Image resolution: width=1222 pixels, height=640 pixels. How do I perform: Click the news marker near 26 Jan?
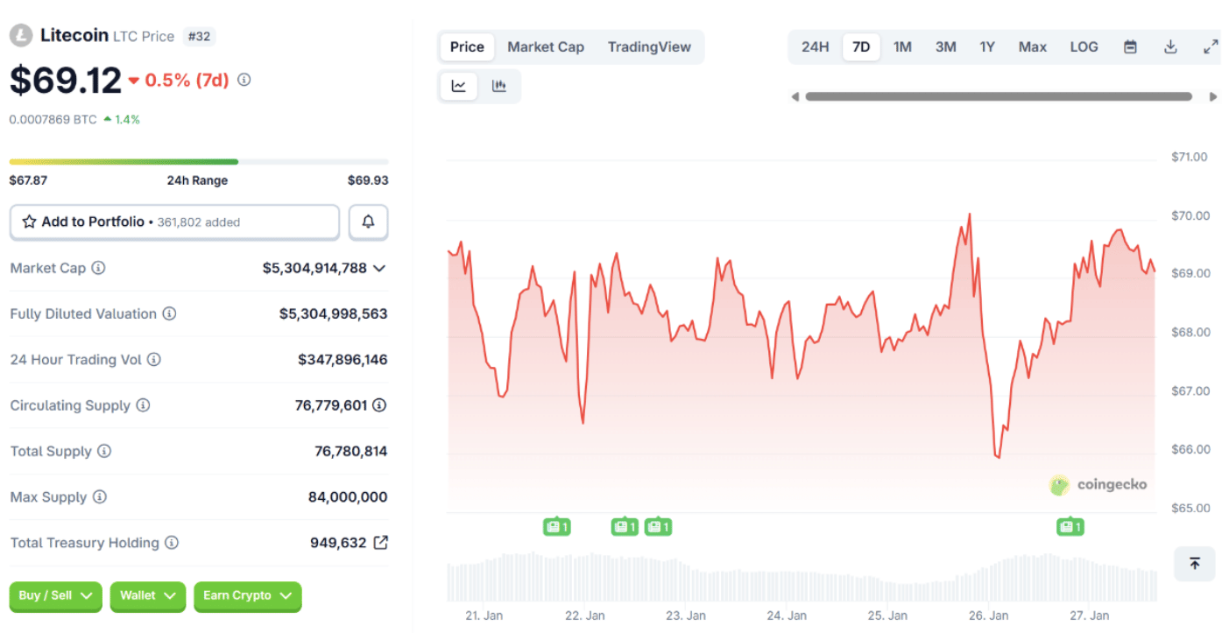[1070, 527]
